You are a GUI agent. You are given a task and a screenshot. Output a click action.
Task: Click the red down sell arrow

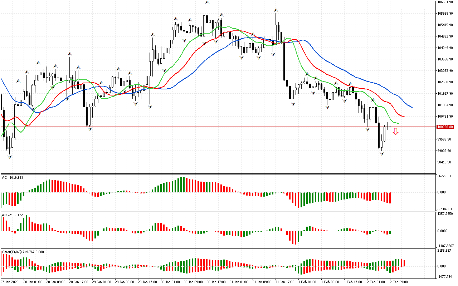point(395,132)
